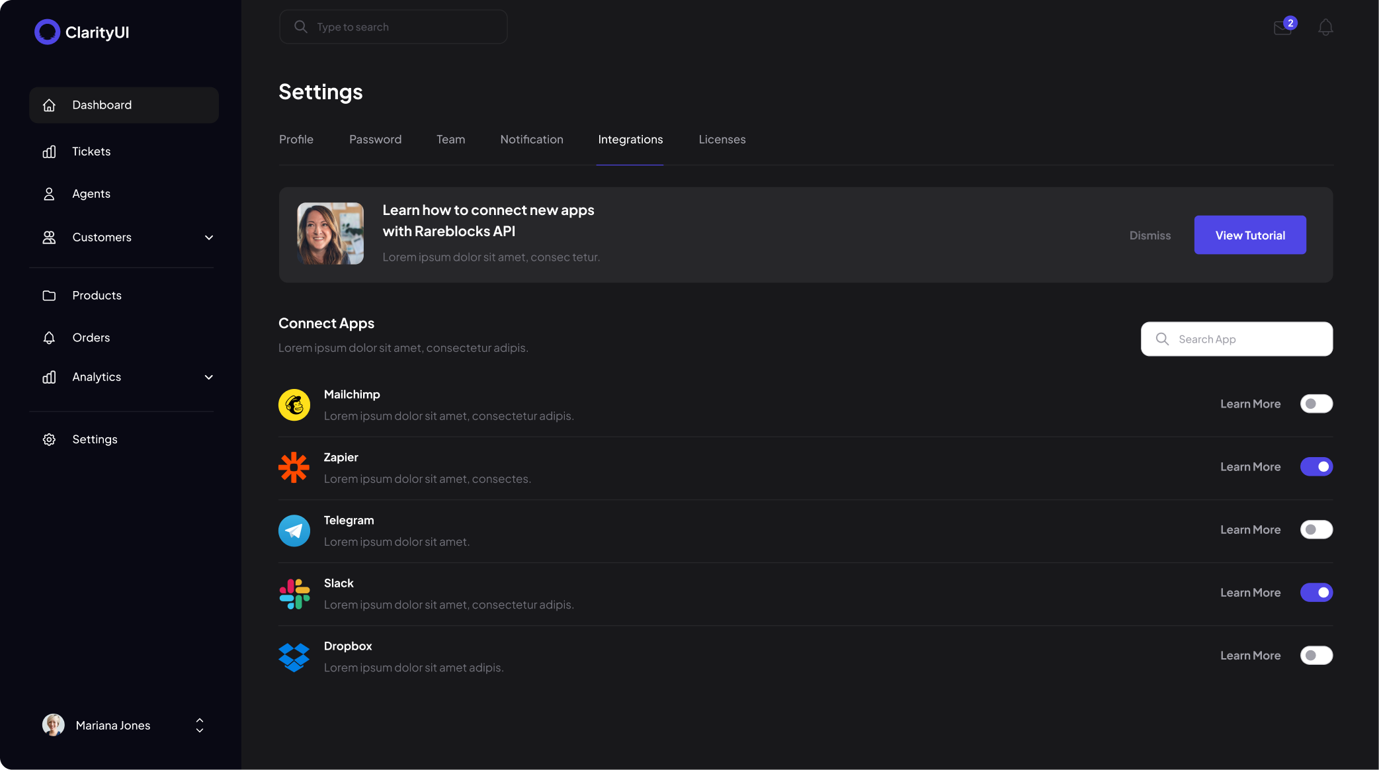
Task: Switch to the Team tab
Action: [x=451, y=140]
